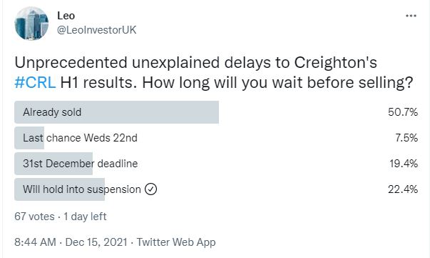The image size is (430, 258).
Task: Click the 50.7% result figure
Action: click(403, 112)
